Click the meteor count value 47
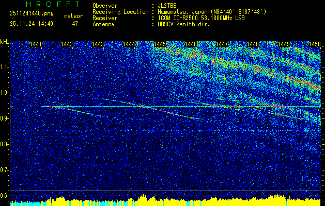Screen dimensions: 325x206 coord(75,24)
